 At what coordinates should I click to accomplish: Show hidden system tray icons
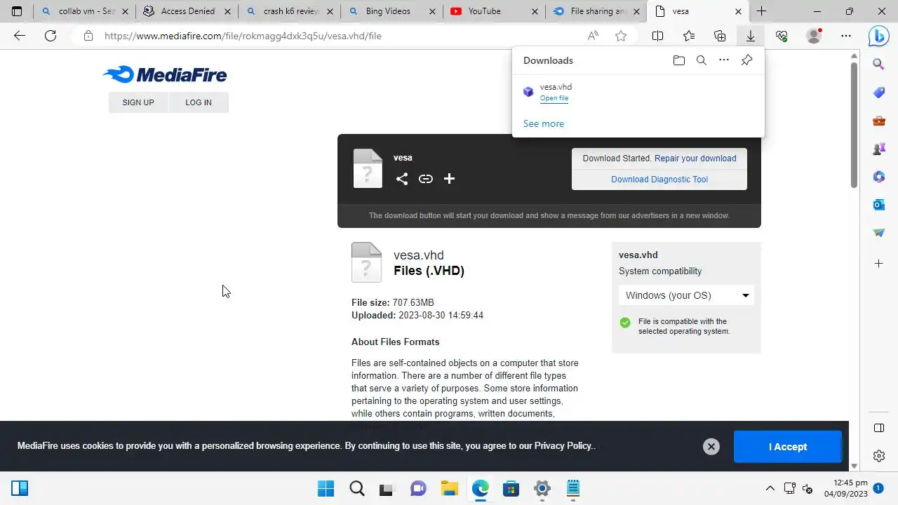point(770,488)
